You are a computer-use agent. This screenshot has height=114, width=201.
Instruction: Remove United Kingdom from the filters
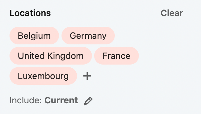[x=51, y=56]
